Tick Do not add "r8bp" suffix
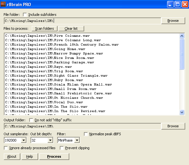Image resolution: width=189 pixels, height=165 pixels. [31, 120]
